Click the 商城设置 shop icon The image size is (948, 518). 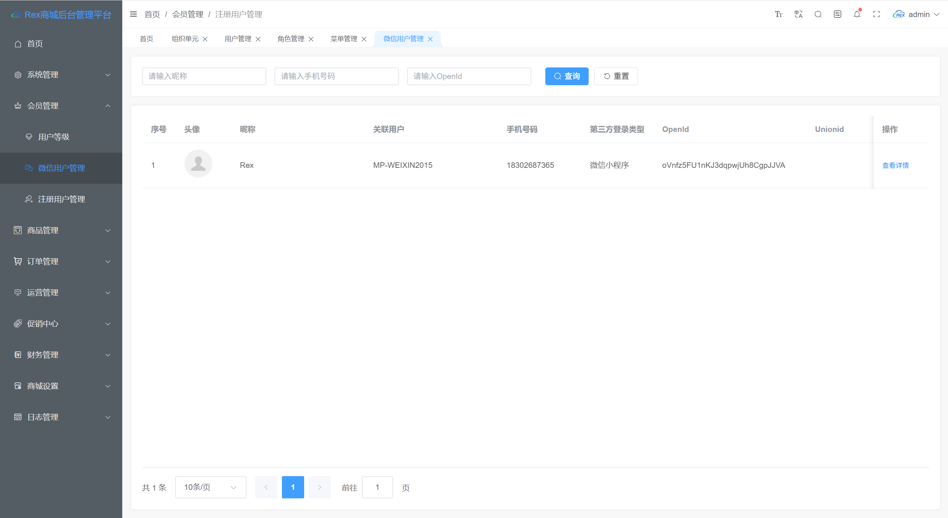18,386
